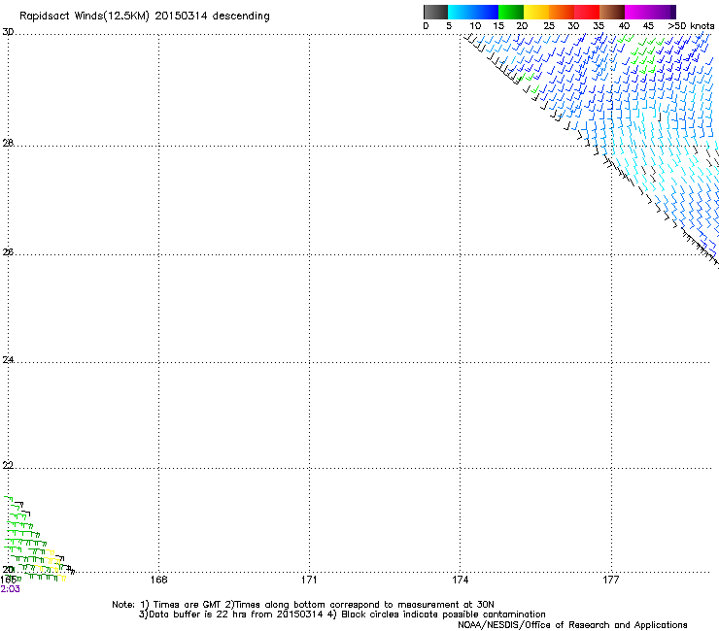The height and width of the screenshot is (631, 719).
Task: Select the brown 35-40 knots legend swatch
Action: pyautogui.click(x=612, y=12)
